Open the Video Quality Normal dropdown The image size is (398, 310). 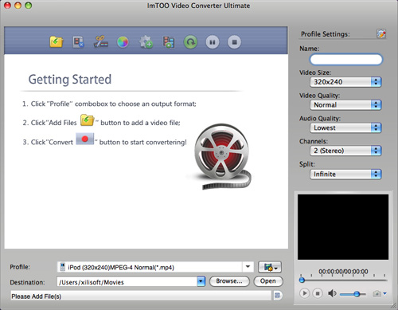345,104
